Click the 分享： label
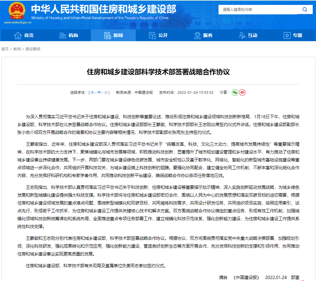The width and height of the screenshot is (316, 281). 224,92
